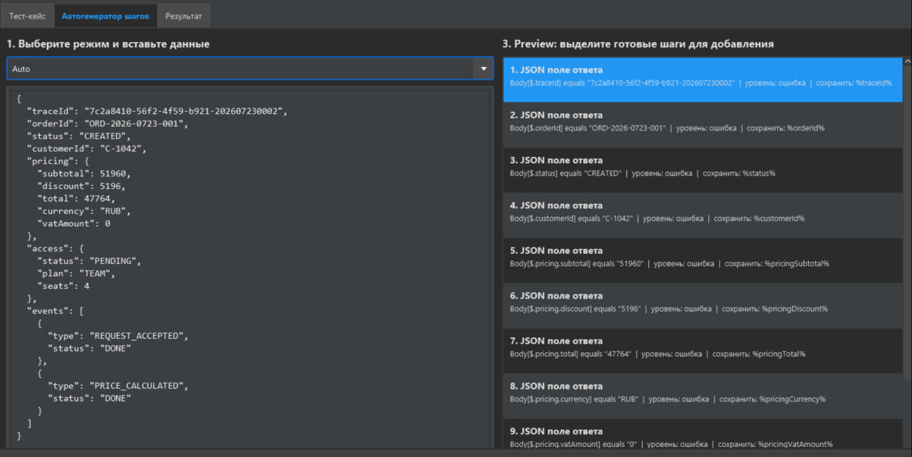Select preview step 7 pricing.total
This screenshot has height=457, width=912.
[x=703, y=351]
